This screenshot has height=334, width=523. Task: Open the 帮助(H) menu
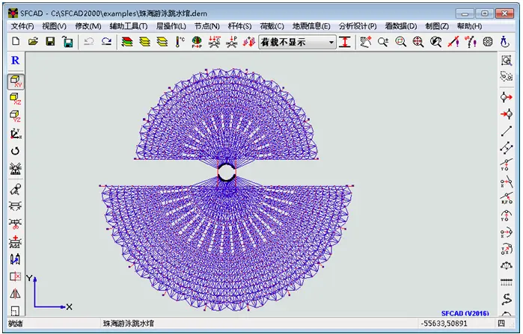point(469,26)
